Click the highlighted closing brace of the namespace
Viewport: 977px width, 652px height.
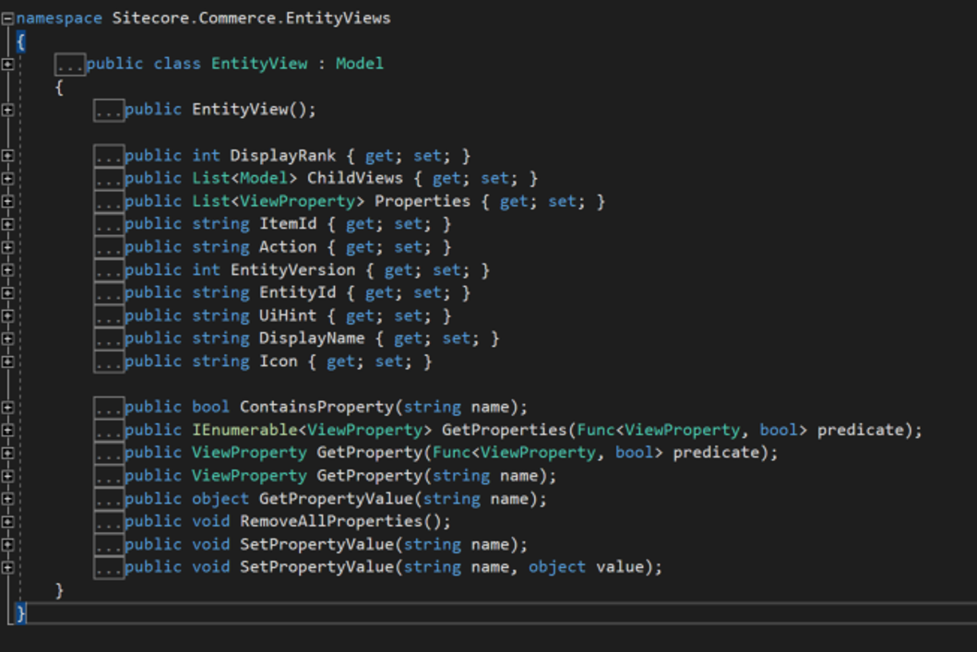pos(20,613)
